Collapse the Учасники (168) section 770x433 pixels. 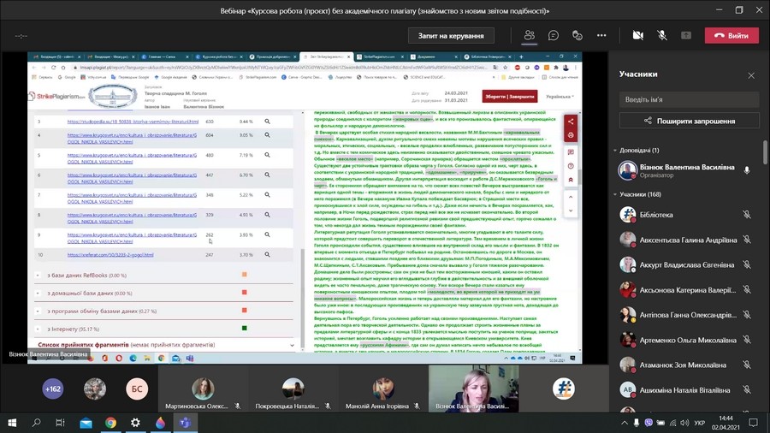click(x=615, y=194)
